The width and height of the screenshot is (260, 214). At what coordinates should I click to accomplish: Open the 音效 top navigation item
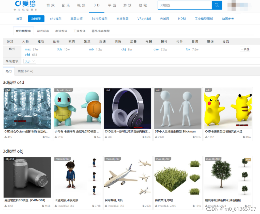click(x=51, y=5)
